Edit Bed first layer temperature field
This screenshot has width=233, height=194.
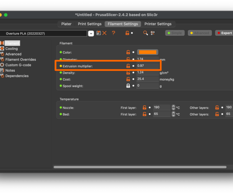[x=162, y=114]
